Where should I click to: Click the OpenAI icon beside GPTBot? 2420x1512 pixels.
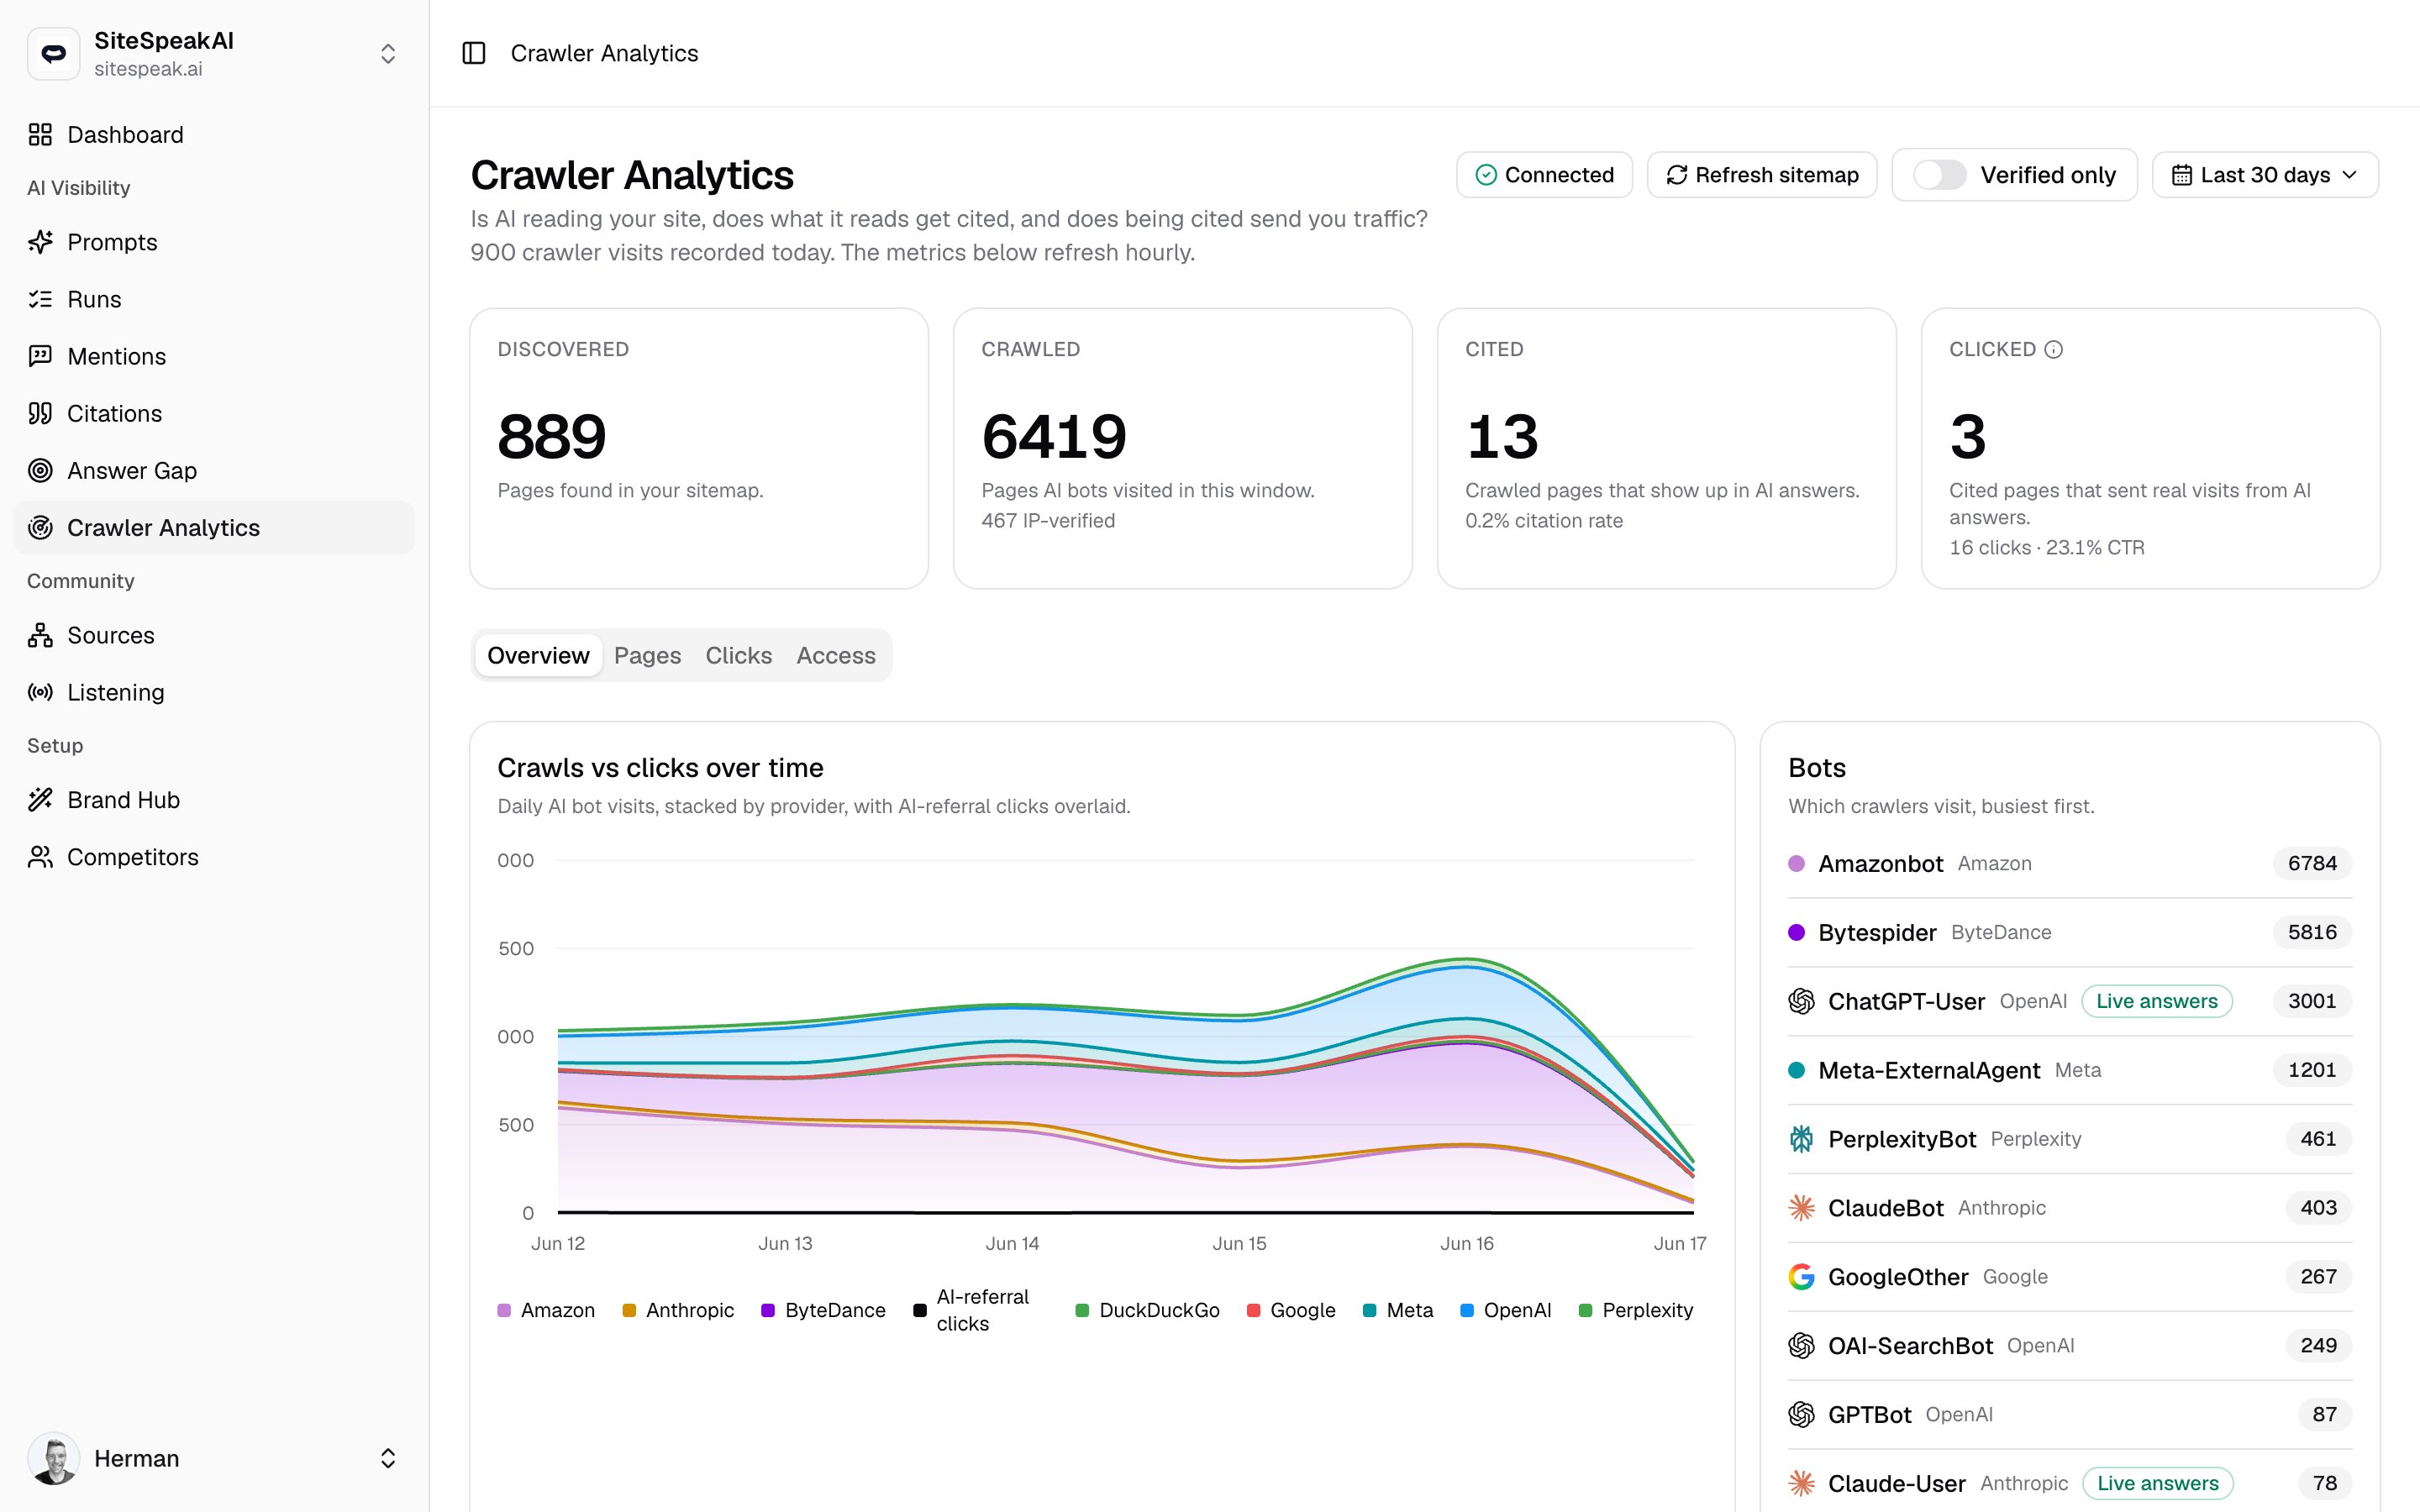[1801, 1414]
